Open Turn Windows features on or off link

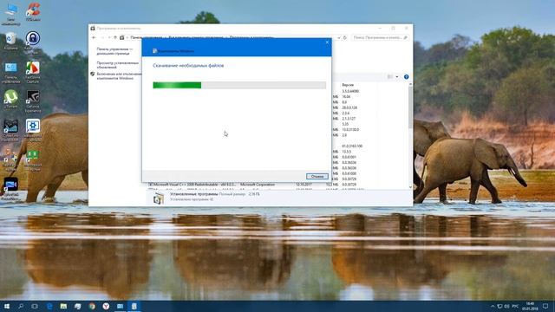coord(119,76)
